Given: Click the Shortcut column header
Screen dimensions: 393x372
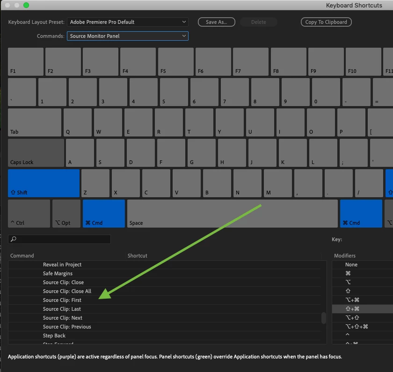Looking at the screenshot, I should (138, 256).
